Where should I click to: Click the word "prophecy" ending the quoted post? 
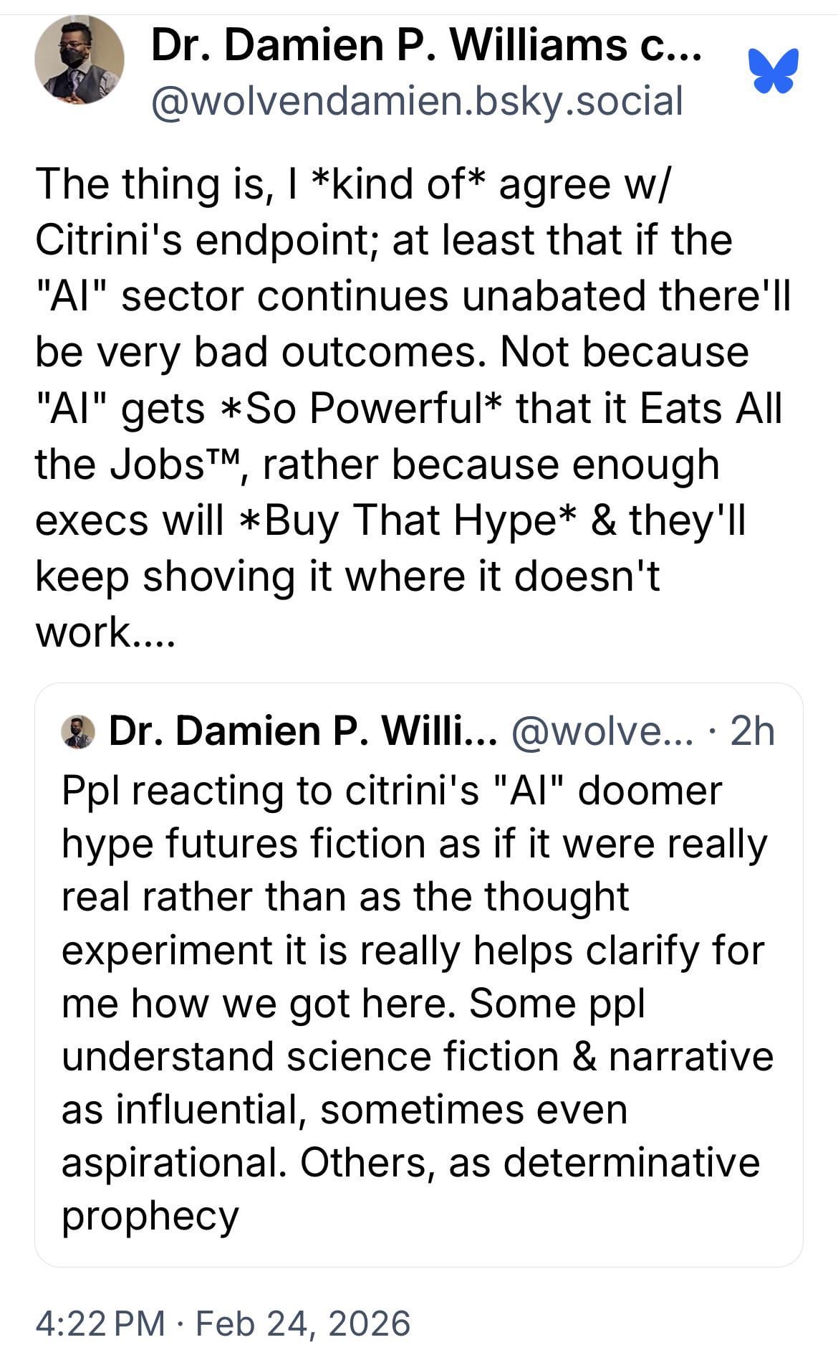coord(150,1217)
